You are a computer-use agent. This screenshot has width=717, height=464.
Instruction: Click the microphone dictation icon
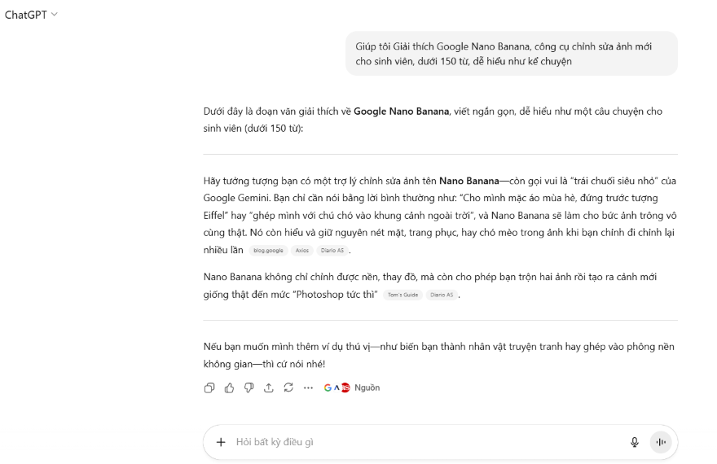tap(635, 442)
